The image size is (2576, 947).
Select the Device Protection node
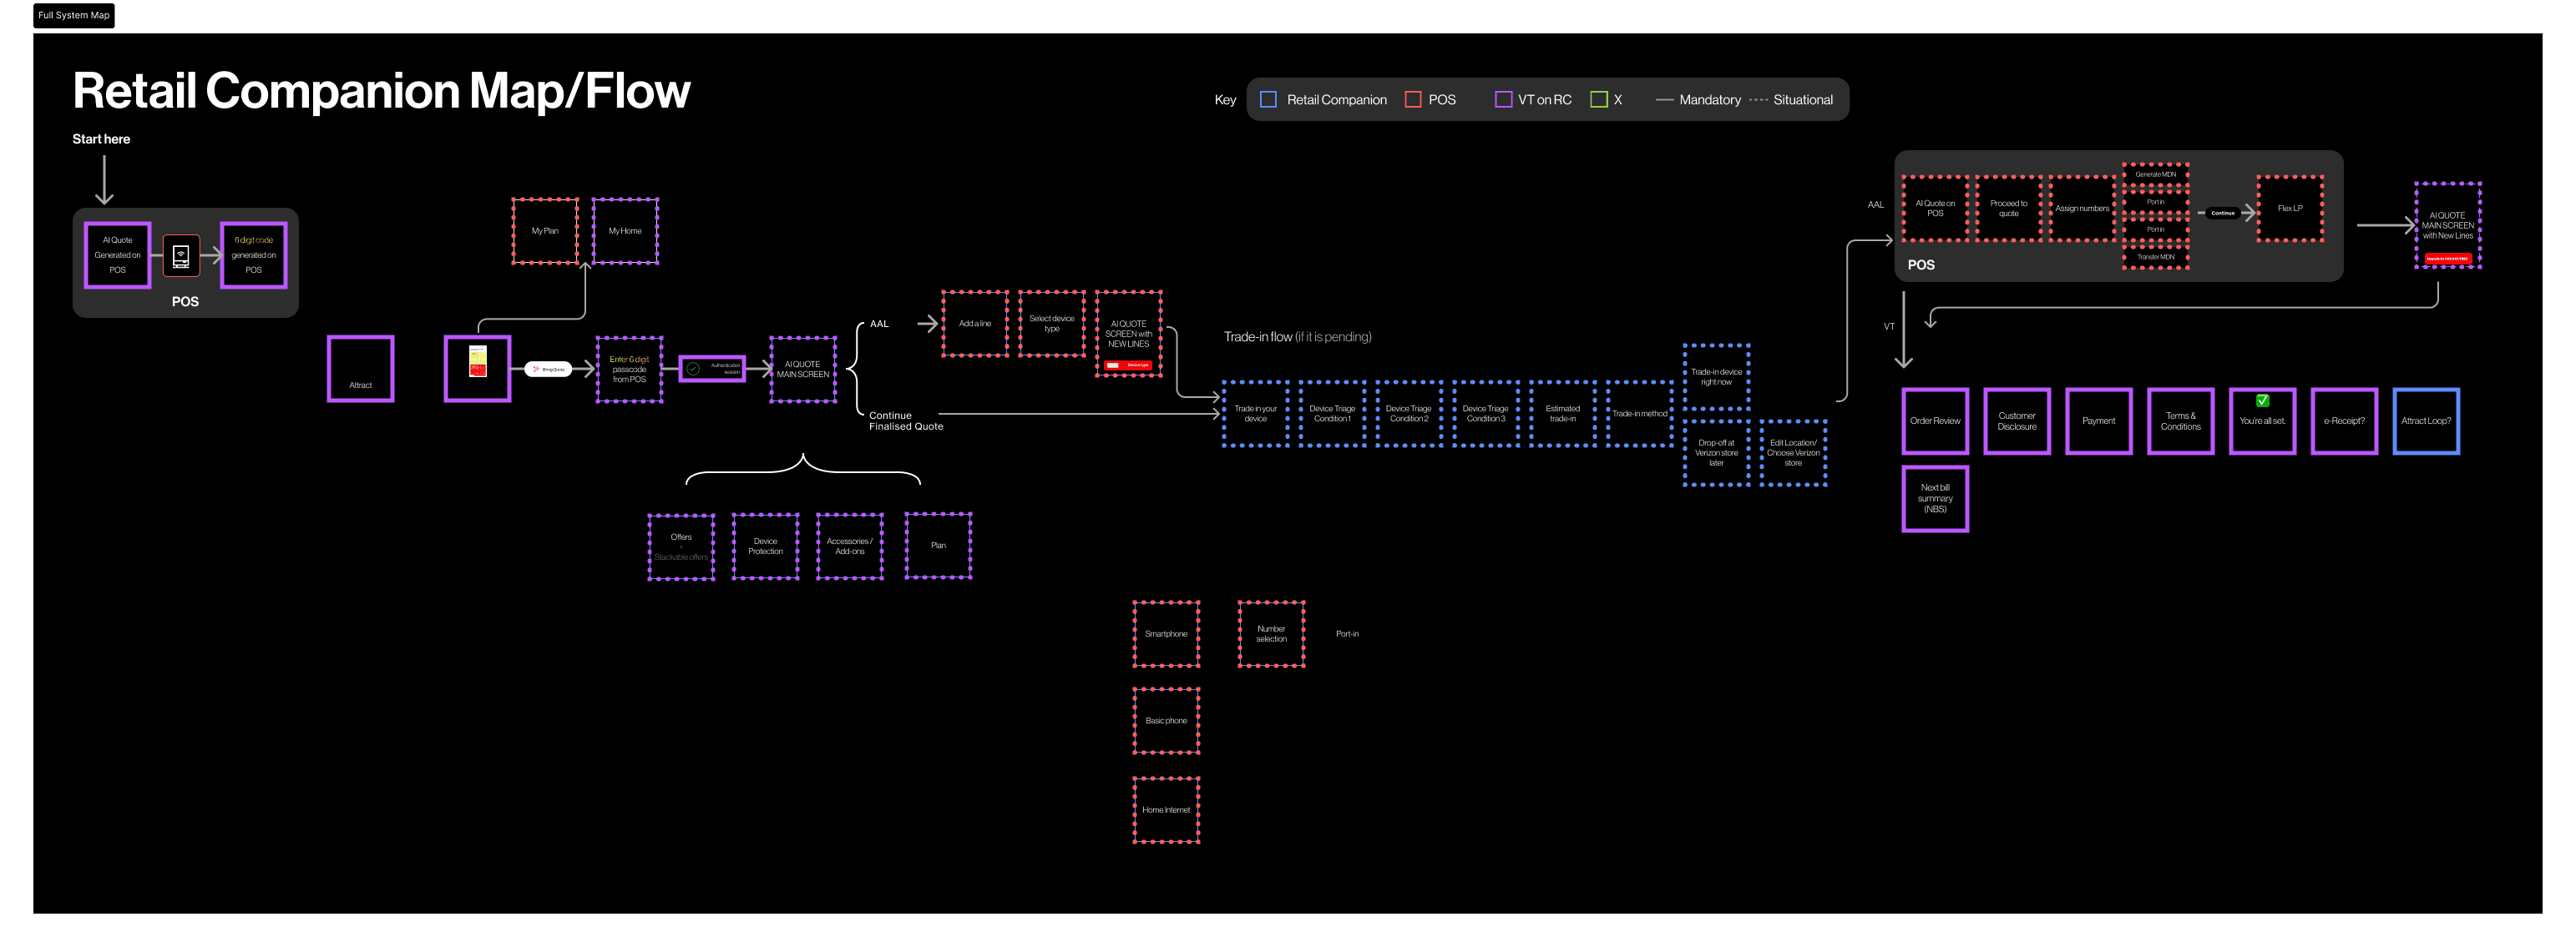(x=766, y=547)
